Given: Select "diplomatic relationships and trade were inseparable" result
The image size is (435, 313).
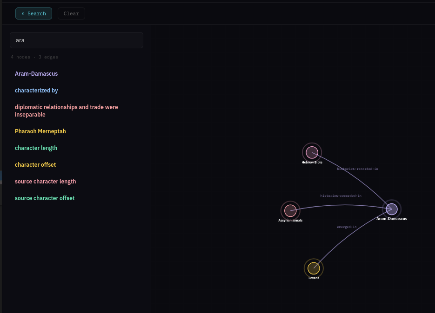Looking at the screenshot, I should 67,111.
